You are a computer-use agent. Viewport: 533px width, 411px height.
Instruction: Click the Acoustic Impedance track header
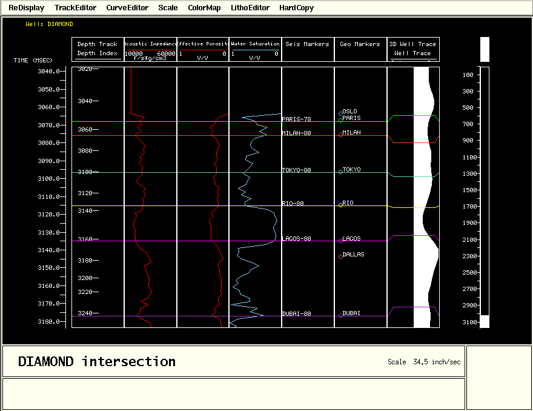tap(150, 49)
